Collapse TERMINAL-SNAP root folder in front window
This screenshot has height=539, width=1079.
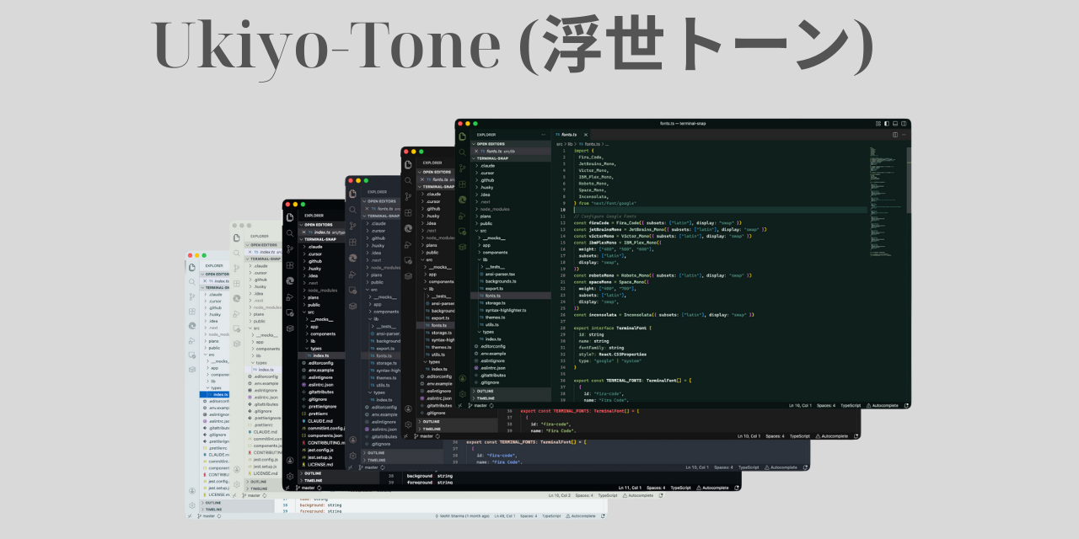point(511,158)
